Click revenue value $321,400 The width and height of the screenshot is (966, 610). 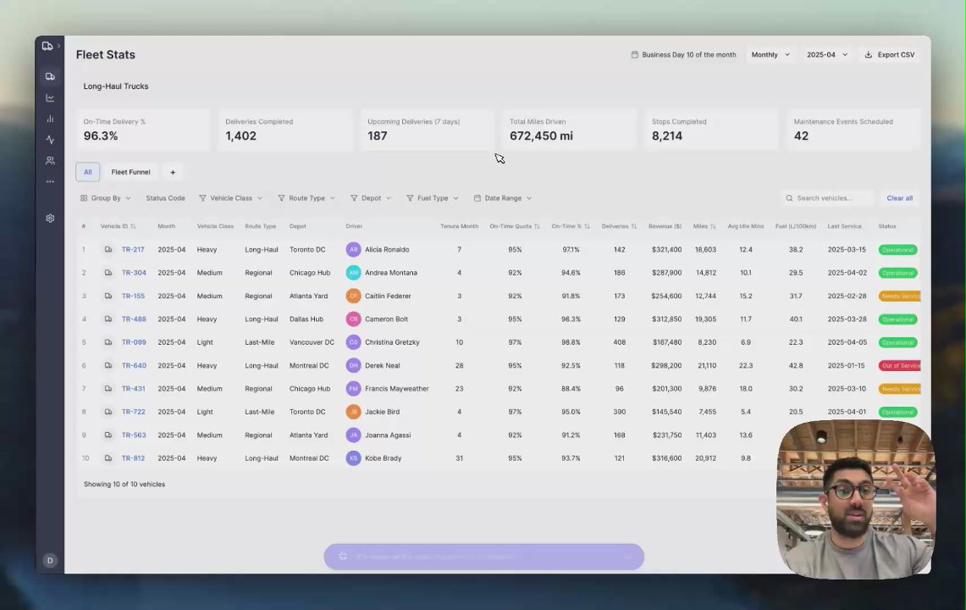tap(666, 250)
